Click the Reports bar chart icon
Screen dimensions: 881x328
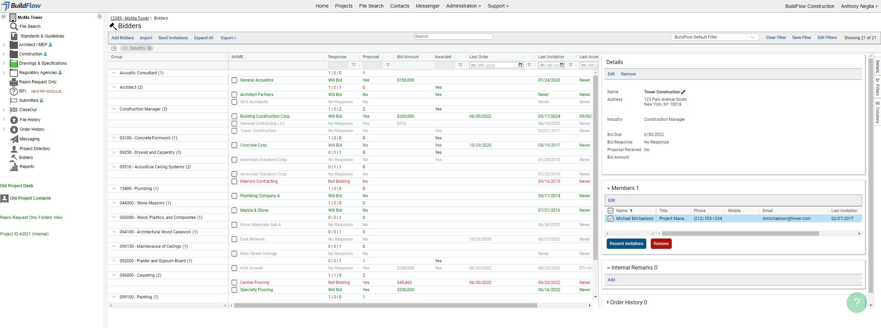click(14, 167)
